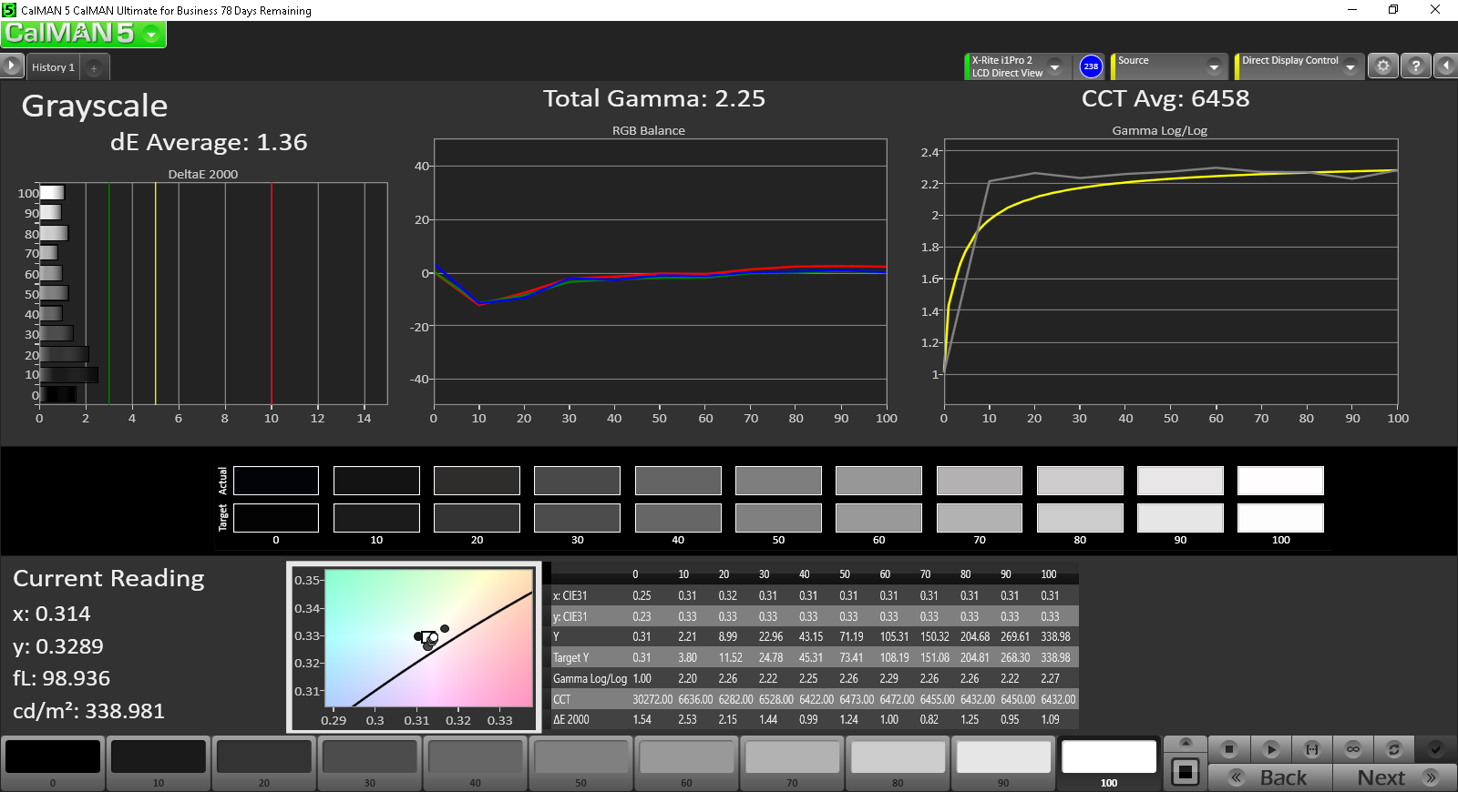Screen dimensions: 1458x792
Task: Enable continuous reading infinity icon
Action: tap(1352, 749)
